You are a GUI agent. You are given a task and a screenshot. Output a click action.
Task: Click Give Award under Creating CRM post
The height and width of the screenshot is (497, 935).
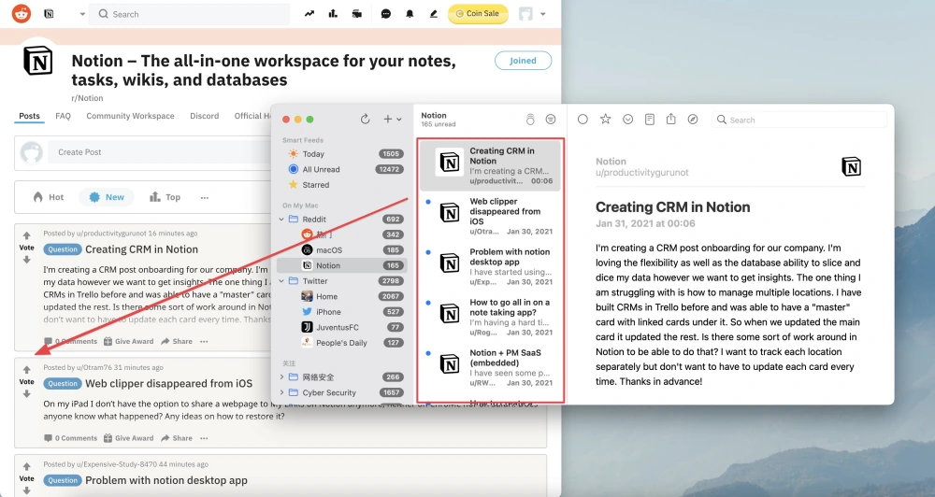click(x=128, y=342)
